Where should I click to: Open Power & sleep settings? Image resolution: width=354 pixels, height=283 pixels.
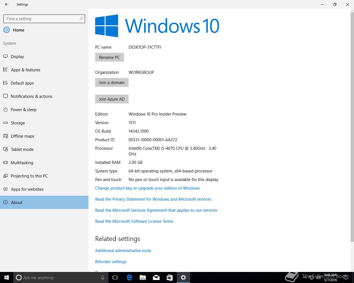[44, 110]
